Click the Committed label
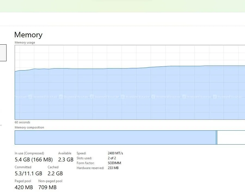Screen dimensions: 245x196 click(x=23, y=167)
